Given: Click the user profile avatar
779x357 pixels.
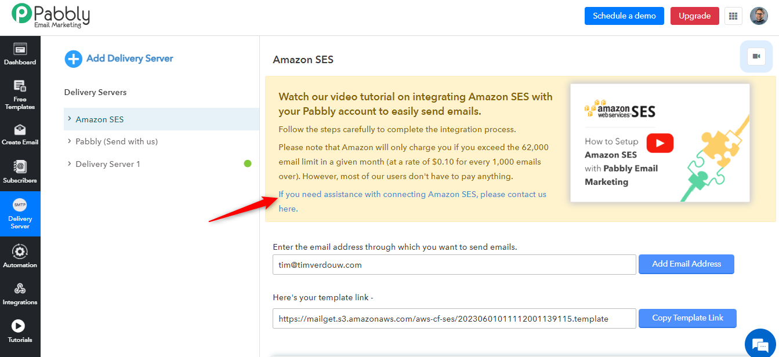Looking at the screenshot, I should [759, 16].
